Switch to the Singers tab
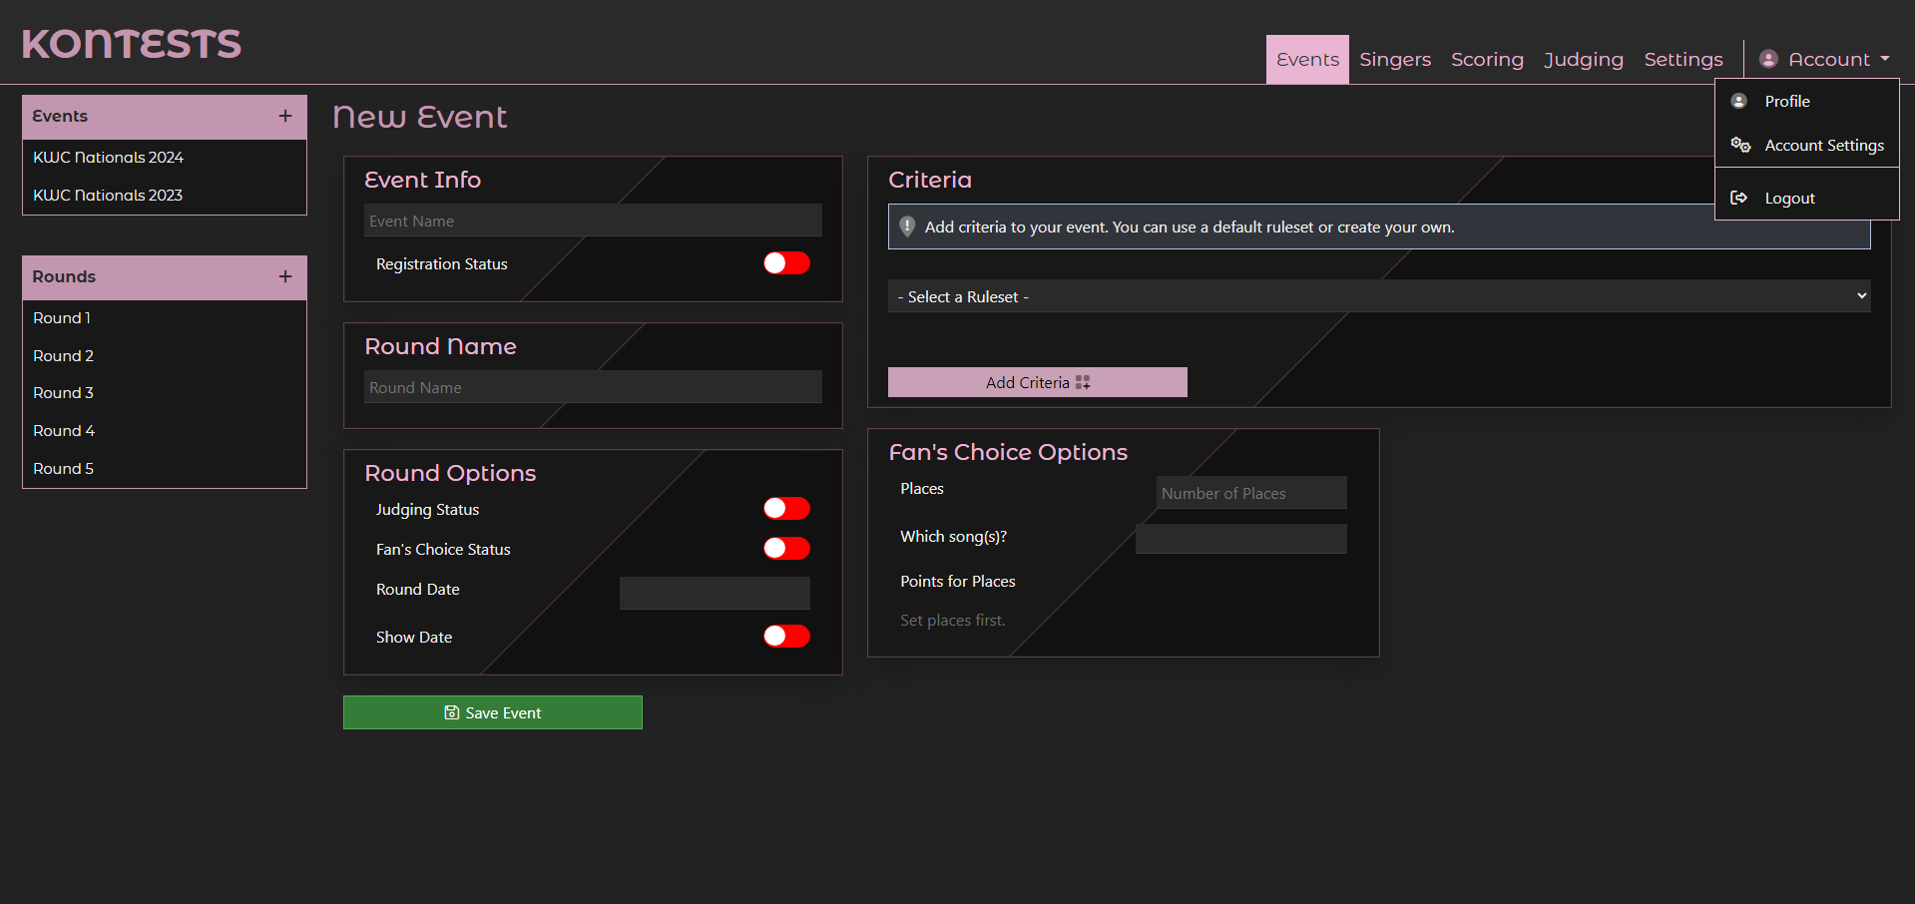This screenshot has height=904, width=1915. [1395, 59]
